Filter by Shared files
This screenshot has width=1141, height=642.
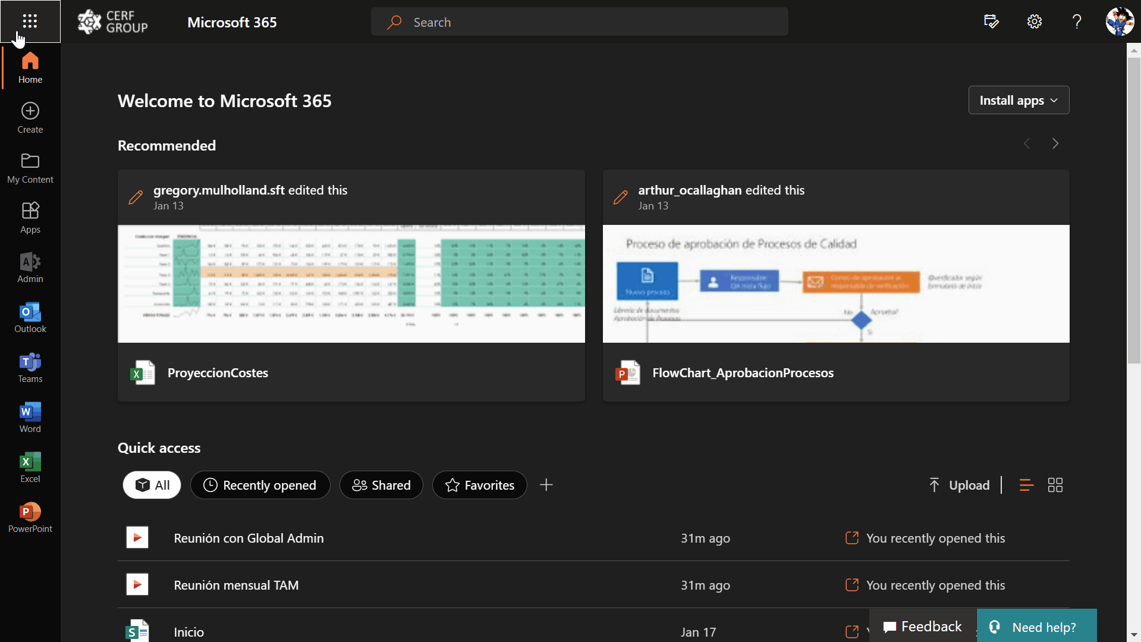[x=381, y=485]
